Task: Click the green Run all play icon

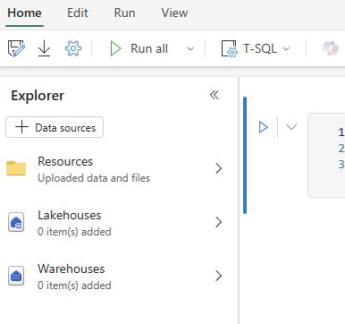Action: pyautogui.click(x=115, y=48)
